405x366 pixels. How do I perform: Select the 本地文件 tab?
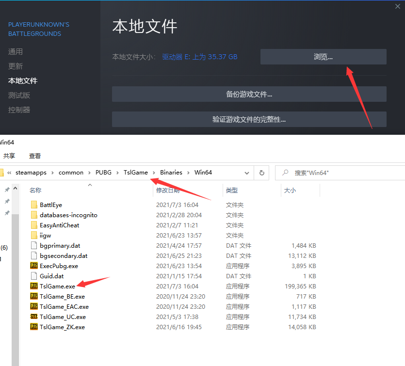pyautogui.click(x=23, y=81)
